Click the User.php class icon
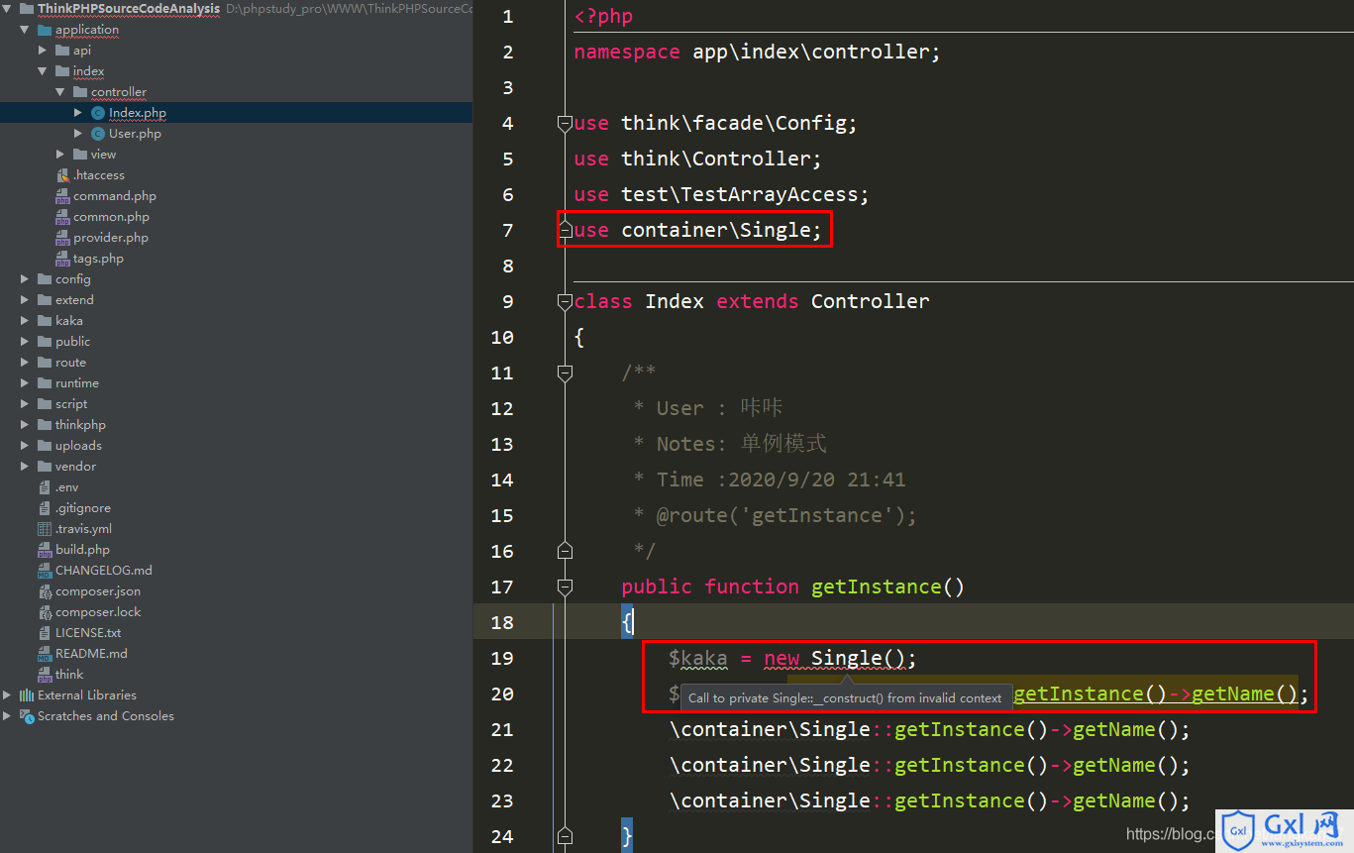The image size is (1354, 853). [x=97, y=134]
